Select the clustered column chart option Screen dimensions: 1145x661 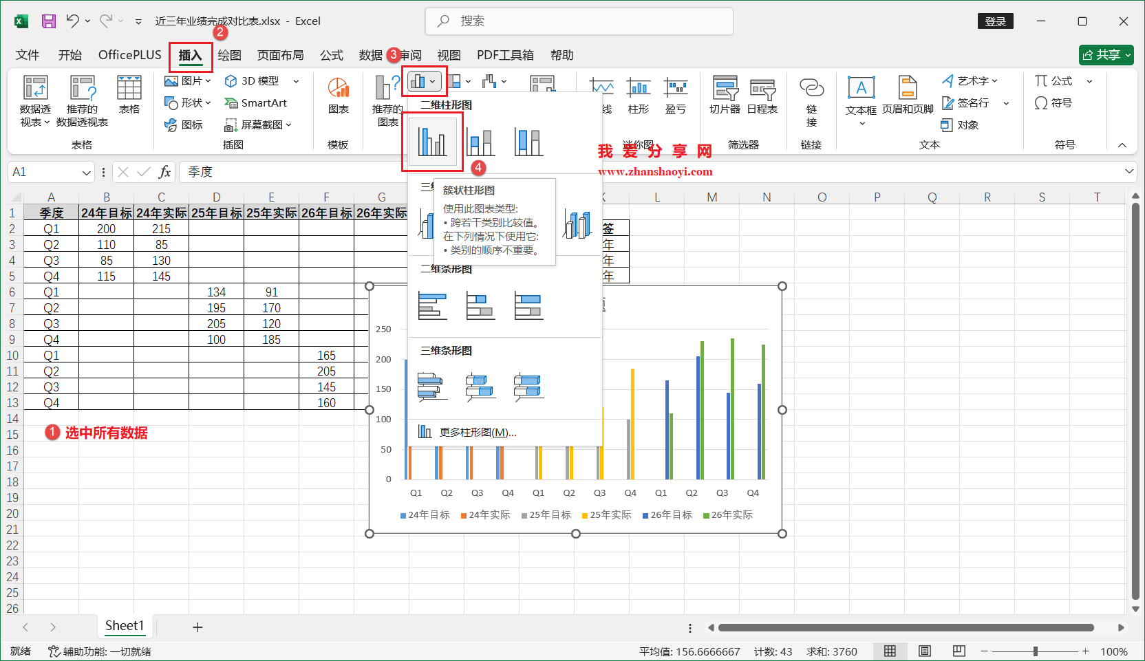(432, 142)
